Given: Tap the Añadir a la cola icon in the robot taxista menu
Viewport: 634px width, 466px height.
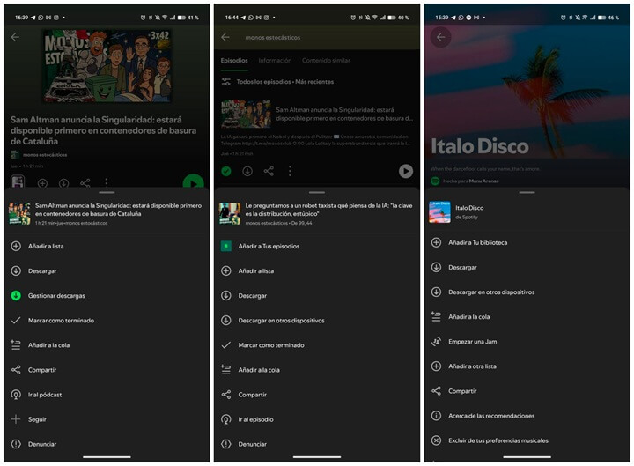Looking at the screenshot, I should point(226,370).
